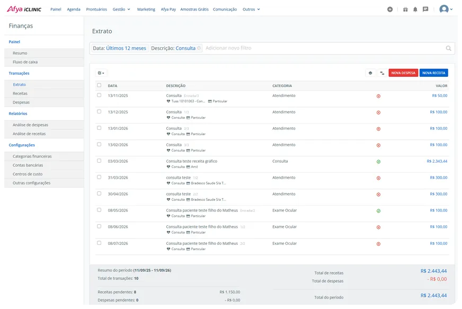Open the Agenda menu item
This screenshot has width=462, height=309.
pyautogui.click(x=74, y=10)
